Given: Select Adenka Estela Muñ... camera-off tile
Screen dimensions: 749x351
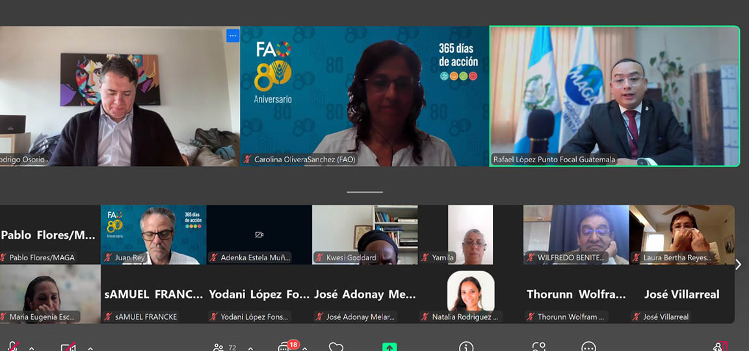Looking at the screenshot, I should tap(259, 235).
